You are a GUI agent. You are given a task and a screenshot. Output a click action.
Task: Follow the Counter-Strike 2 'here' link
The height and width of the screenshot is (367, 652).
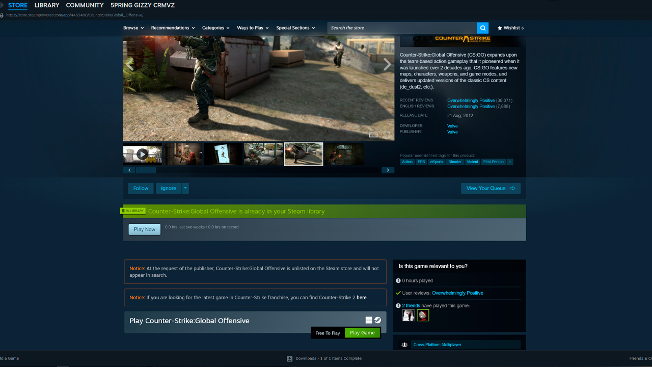point(362,297)
